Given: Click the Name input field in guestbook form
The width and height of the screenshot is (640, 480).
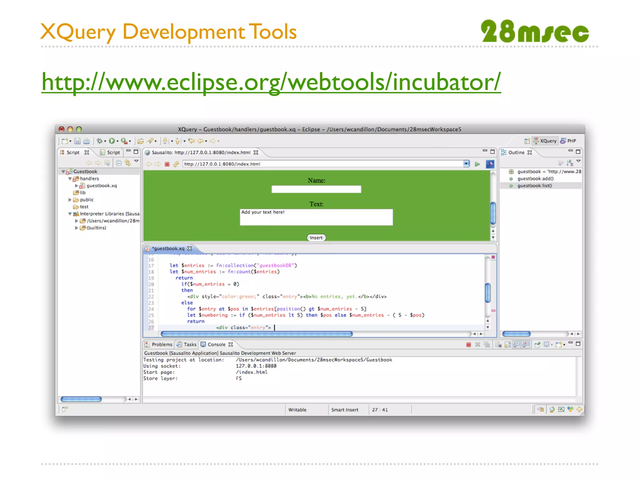Looking at the screenshot, I should pyautogui.click(x=316, y=189).
